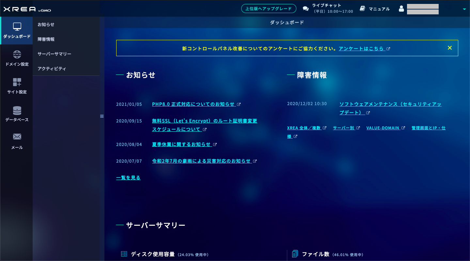Collapse the submenu using the ≡ handle
470x261 pixels.
click(102, 116)
